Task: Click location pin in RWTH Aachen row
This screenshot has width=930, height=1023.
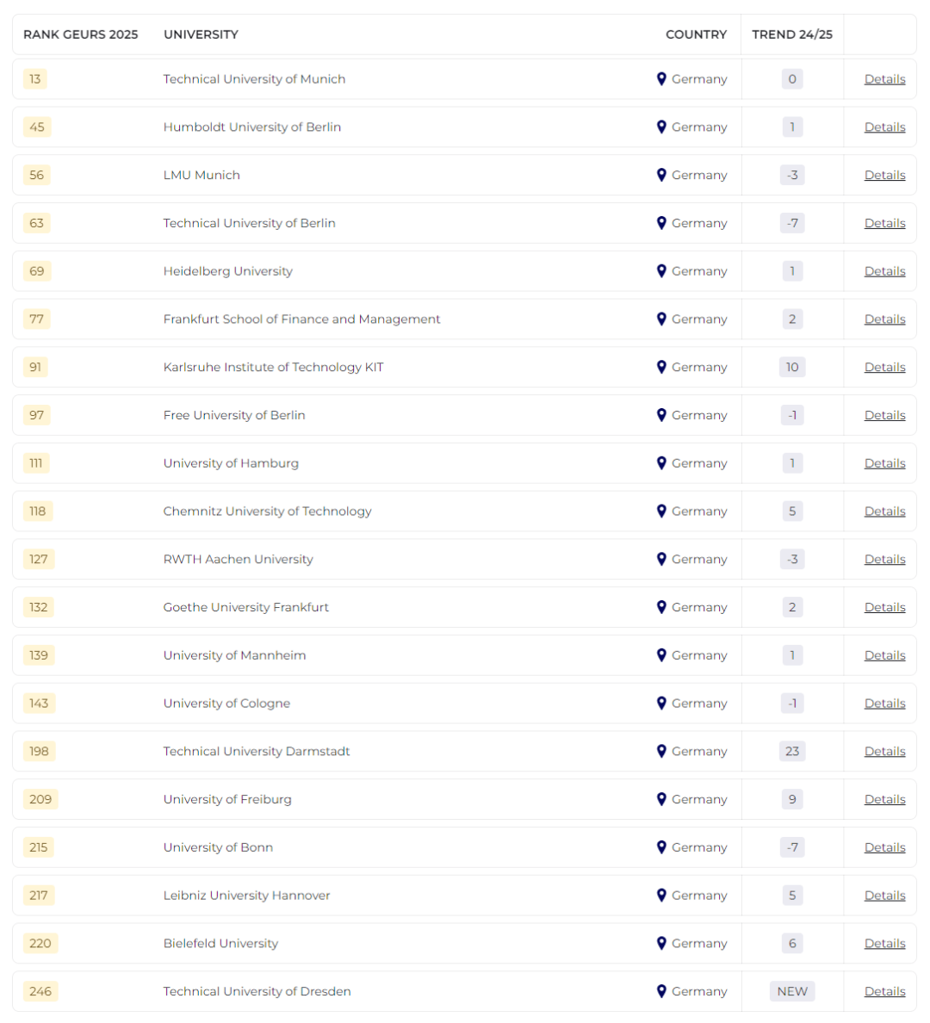Action: pyautogui.click(x=661, y=559)
